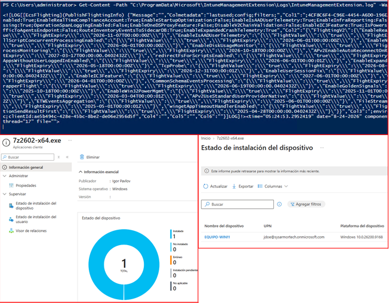Click the Inicio breadcrumb link
The image size is (389, 304).
tap(206, 138)
